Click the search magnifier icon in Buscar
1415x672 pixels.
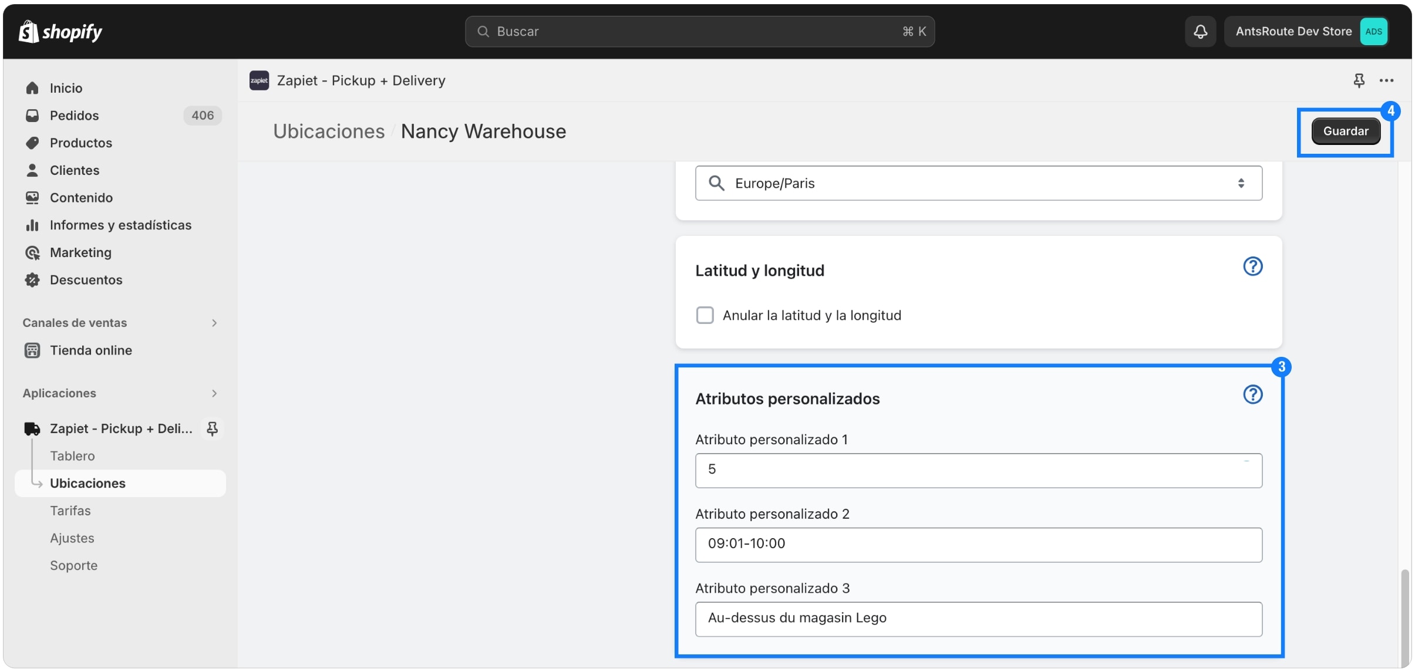click(x=483, y=32)
